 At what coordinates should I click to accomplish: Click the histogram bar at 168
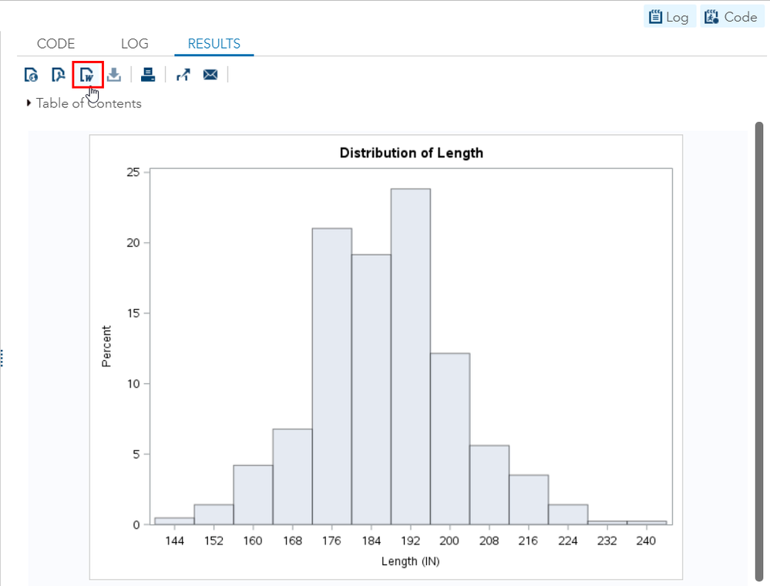[293, 477]
